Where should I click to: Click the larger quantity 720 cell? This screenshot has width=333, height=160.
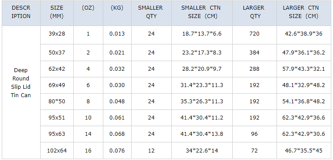coord(254,34)
